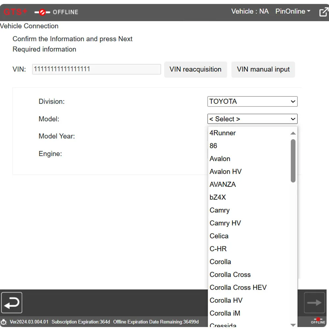
Task: Click the Model Year: label
Action: (57, 136)
